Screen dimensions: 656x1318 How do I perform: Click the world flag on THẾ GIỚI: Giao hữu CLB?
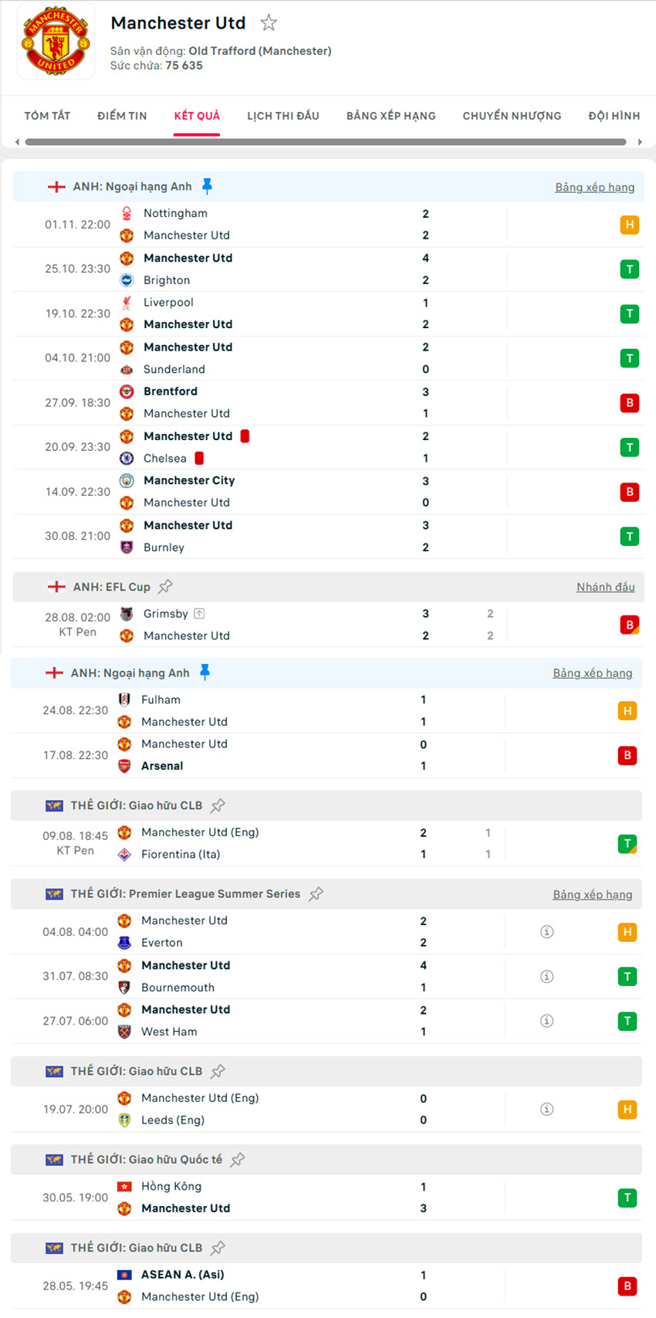tap(54, 805)
